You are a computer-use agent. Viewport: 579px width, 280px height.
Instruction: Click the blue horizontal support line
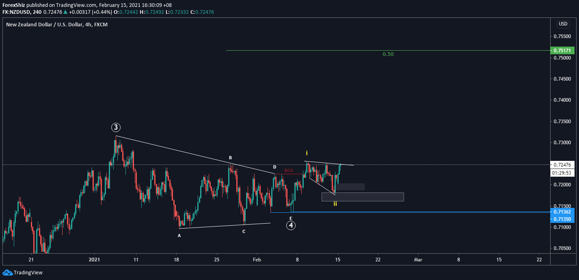click(x=410, y=212)
